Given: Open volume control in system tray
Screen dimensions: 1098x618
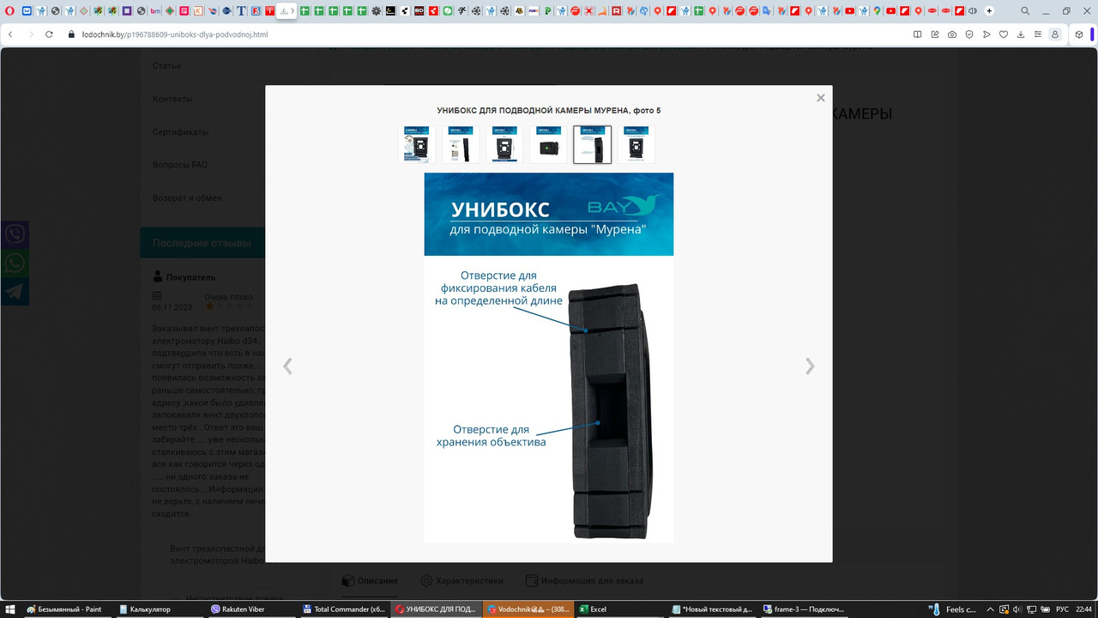Looking at the screenshot, I should tap(1016, 609).
